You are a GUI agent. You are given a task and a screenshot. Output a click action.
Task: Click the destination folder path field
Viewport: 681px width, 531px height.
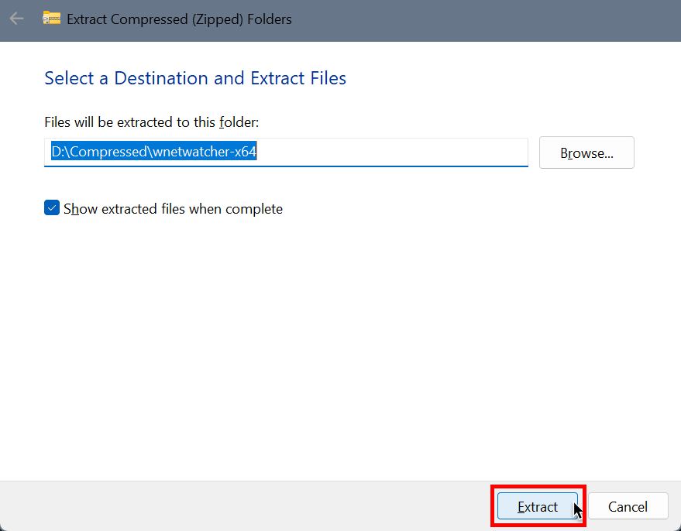pos(286,152)
